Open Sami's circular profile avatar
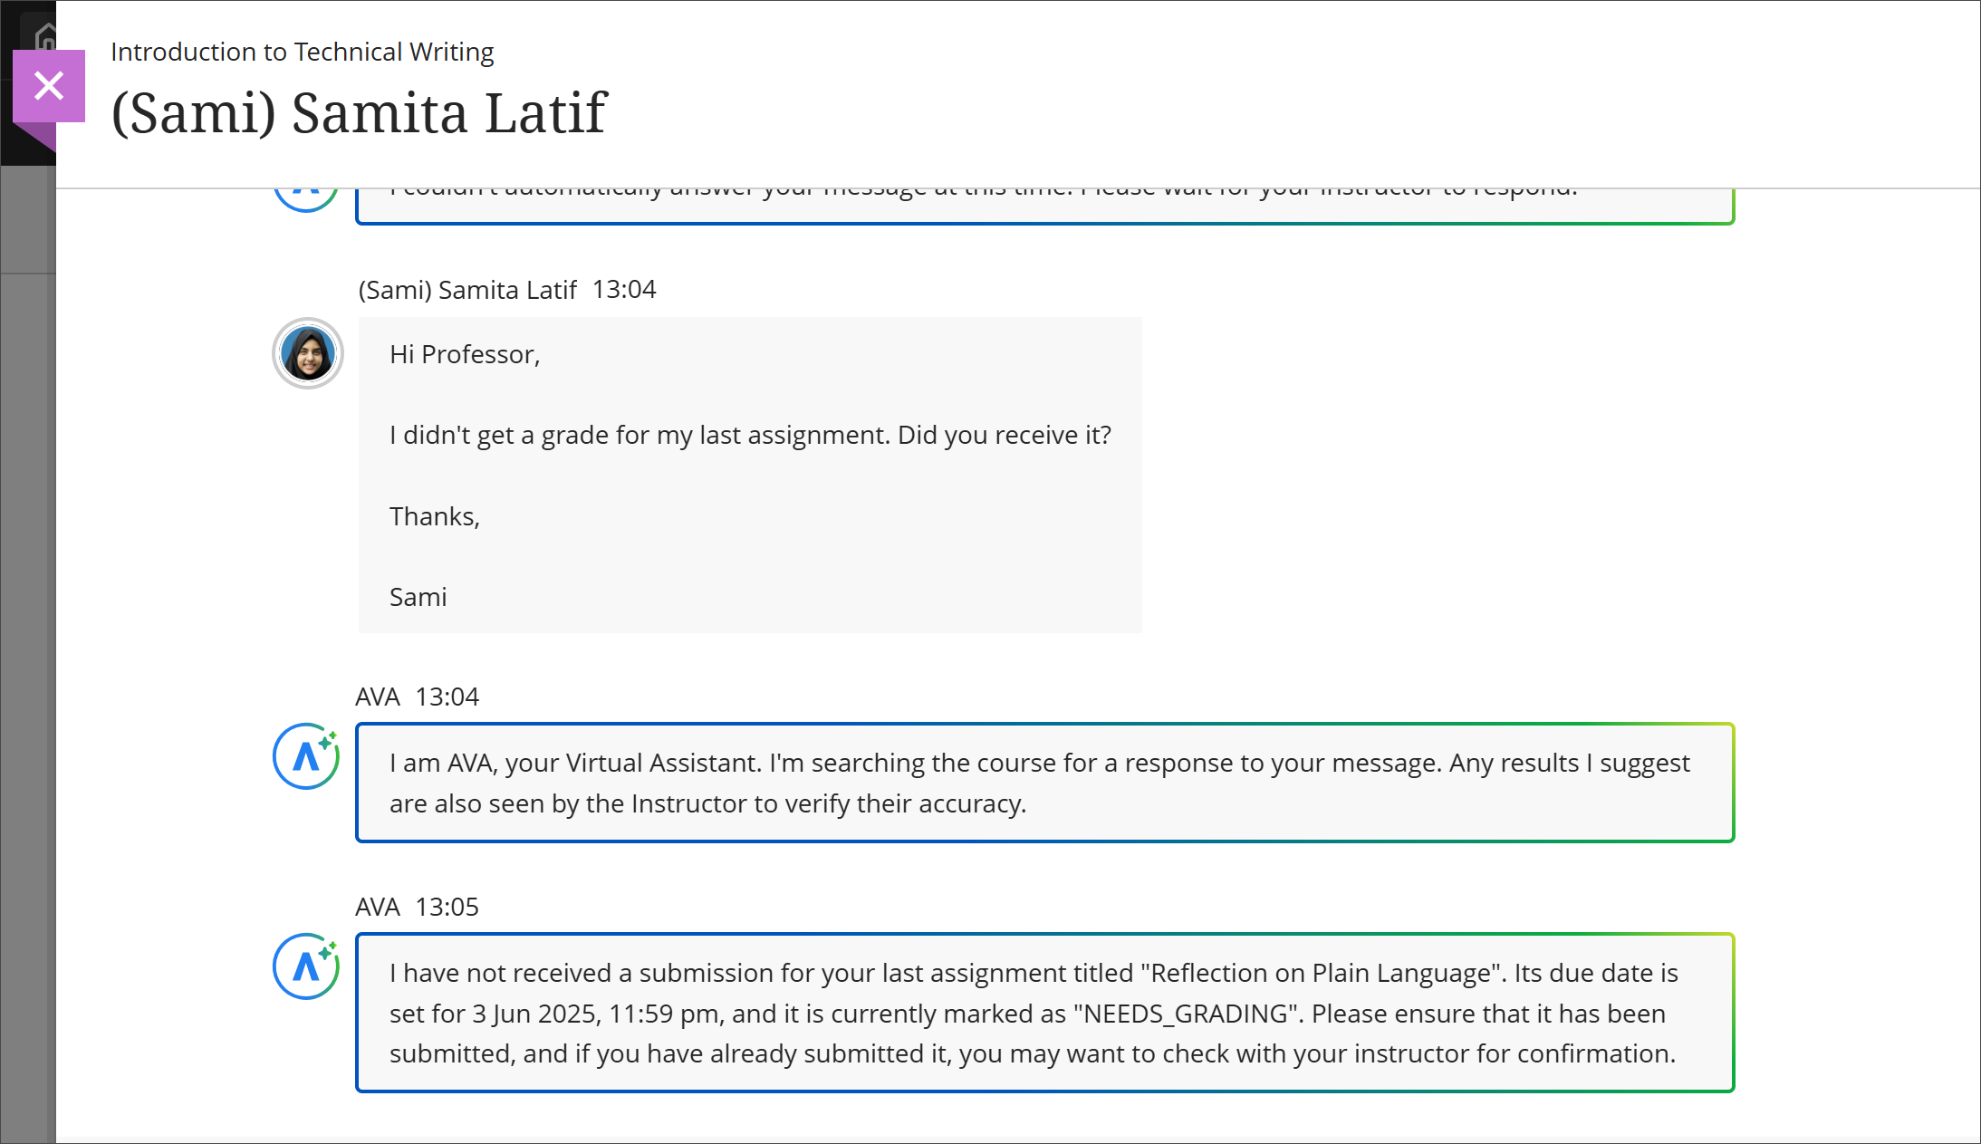This screenshot has width=1981, height=1144. pos(307,352)
